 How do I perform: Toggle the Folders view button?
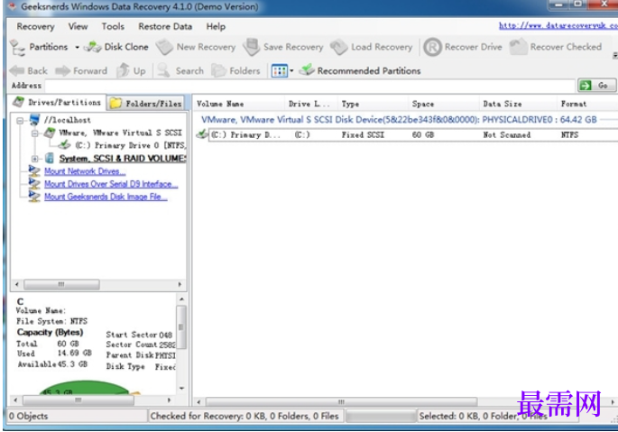pyautogui.click(x=235, y=70)
